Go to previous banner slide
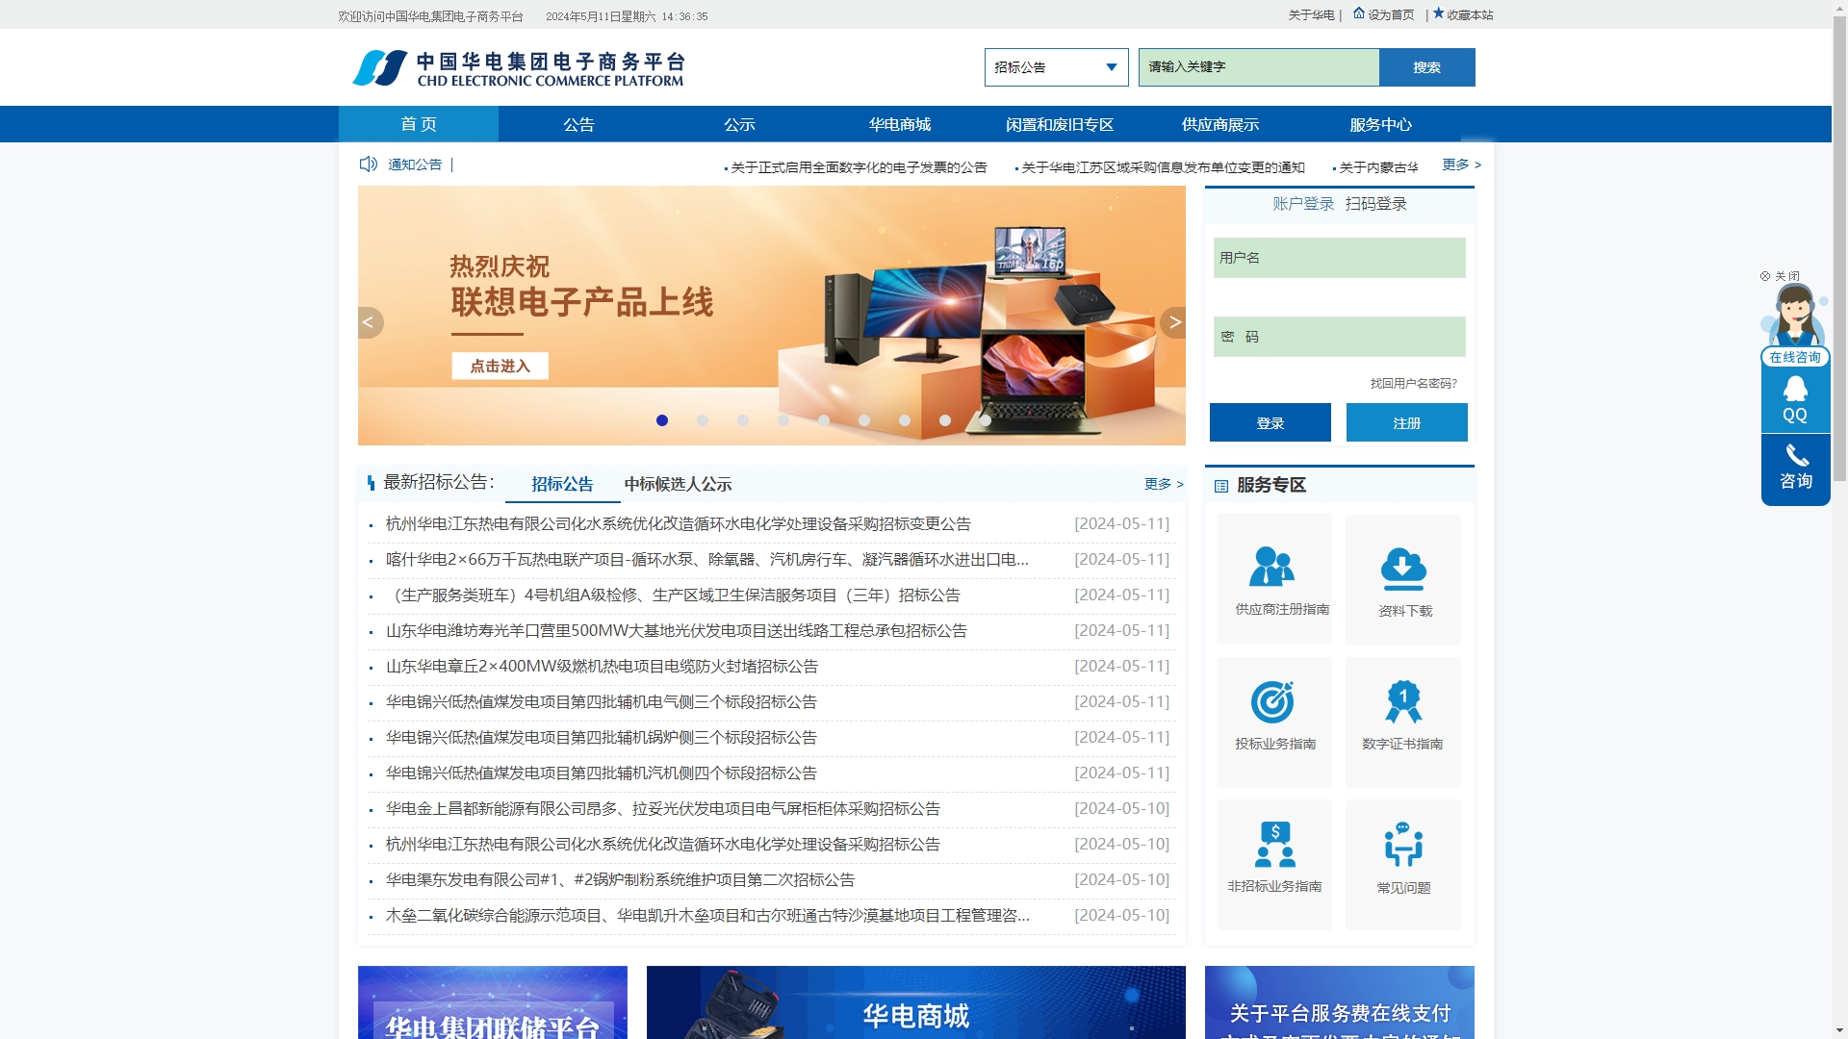 tap(370, 322)
